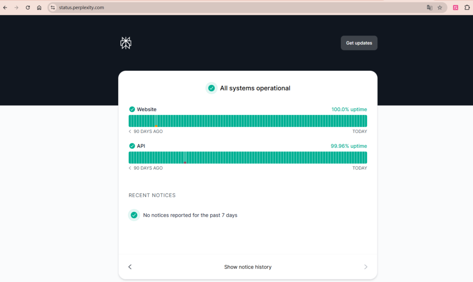
Task: Bookmark this page with the star icon
Action: pos(440,7)
